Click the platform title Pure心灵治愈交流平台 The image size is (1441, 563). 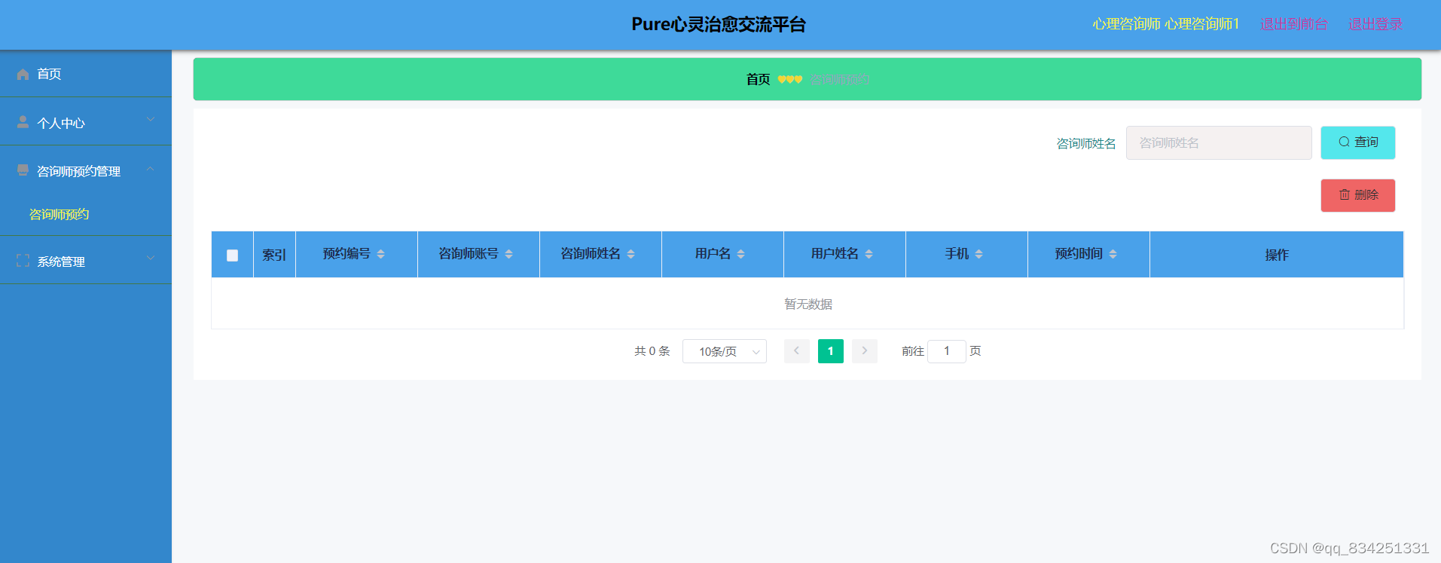click(719, 24)
